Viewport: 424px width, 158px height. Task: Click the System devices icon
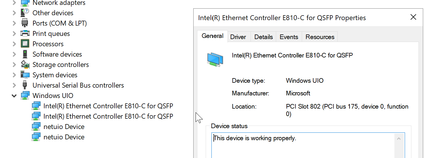(25, 75)
